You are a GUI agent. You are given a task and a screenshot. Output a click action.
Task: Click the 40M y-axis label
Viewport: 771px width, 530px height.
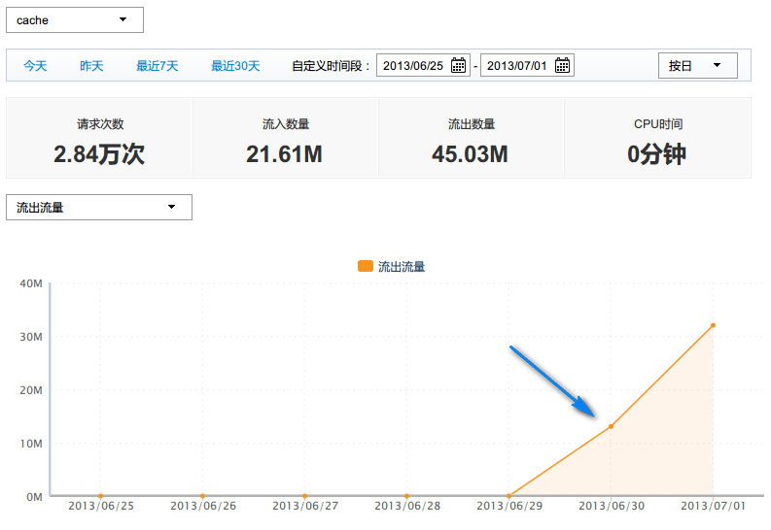point(31,283)
